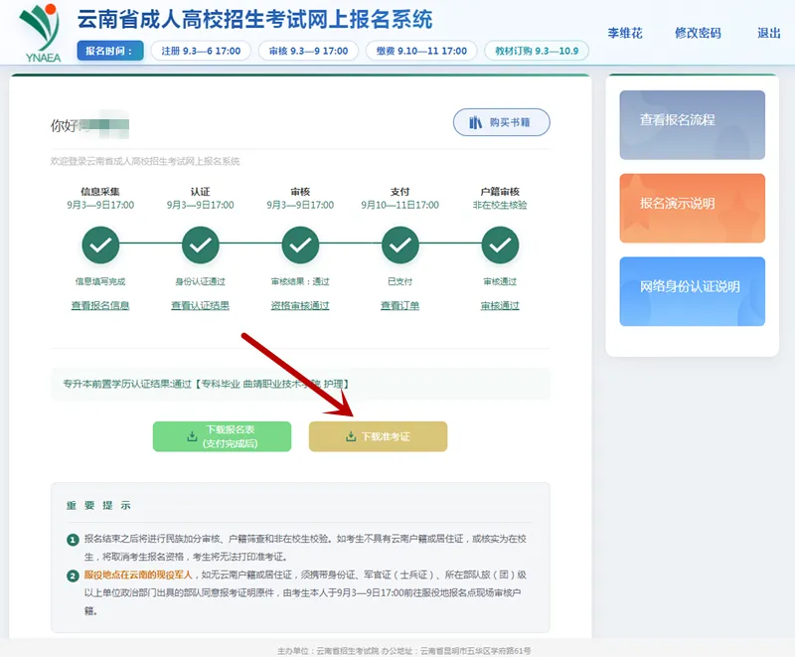Click the 非在校生核验 label
Screen dimensions: 795x657
(500, 205)
